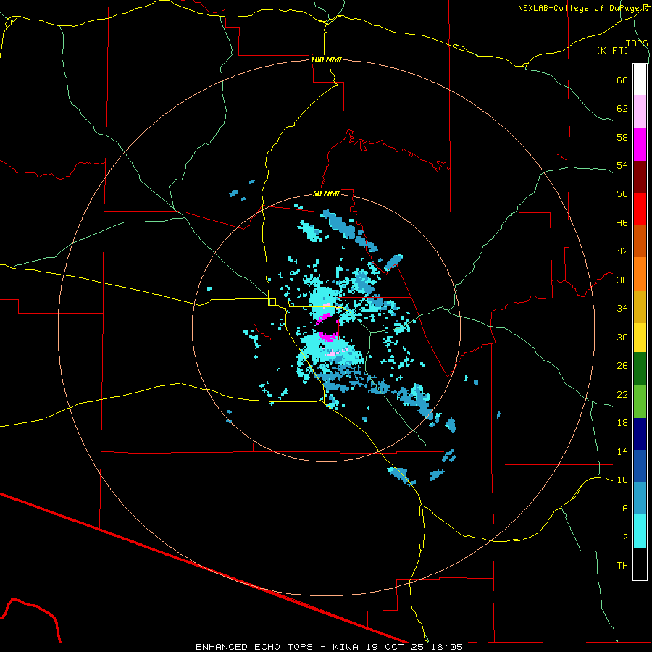Click the lower magenta echo top arc

(328, 336)
